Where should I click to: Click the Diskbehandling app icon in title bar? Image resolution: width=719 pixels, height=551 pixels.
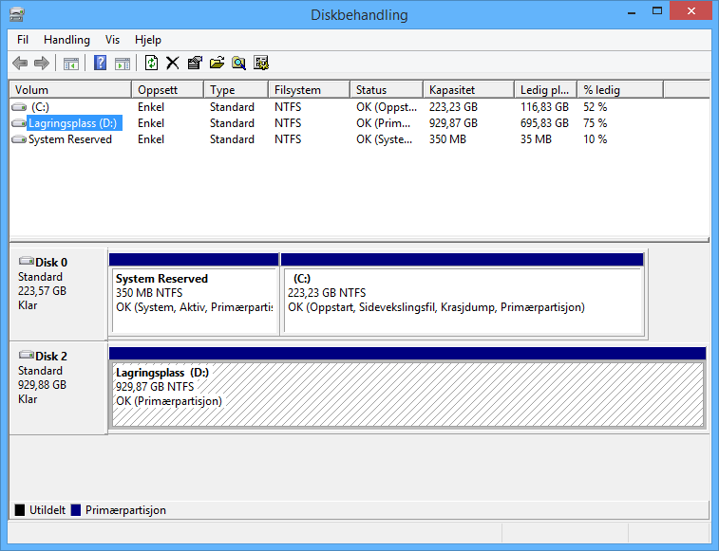17,14
